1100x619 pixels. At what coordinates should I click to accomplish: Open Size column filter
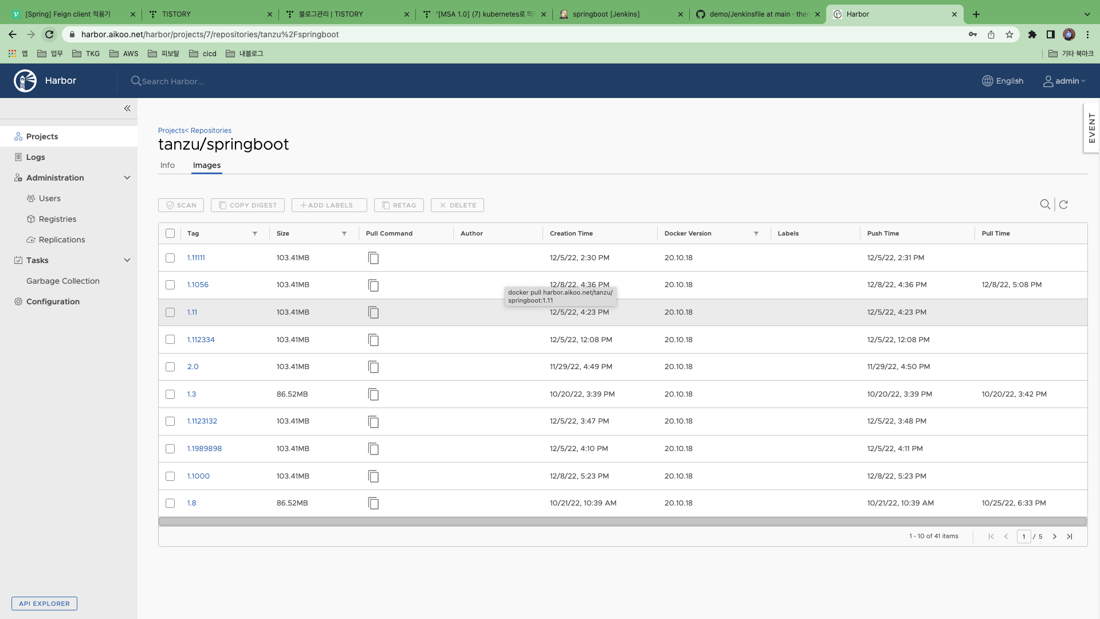[344, 234]
